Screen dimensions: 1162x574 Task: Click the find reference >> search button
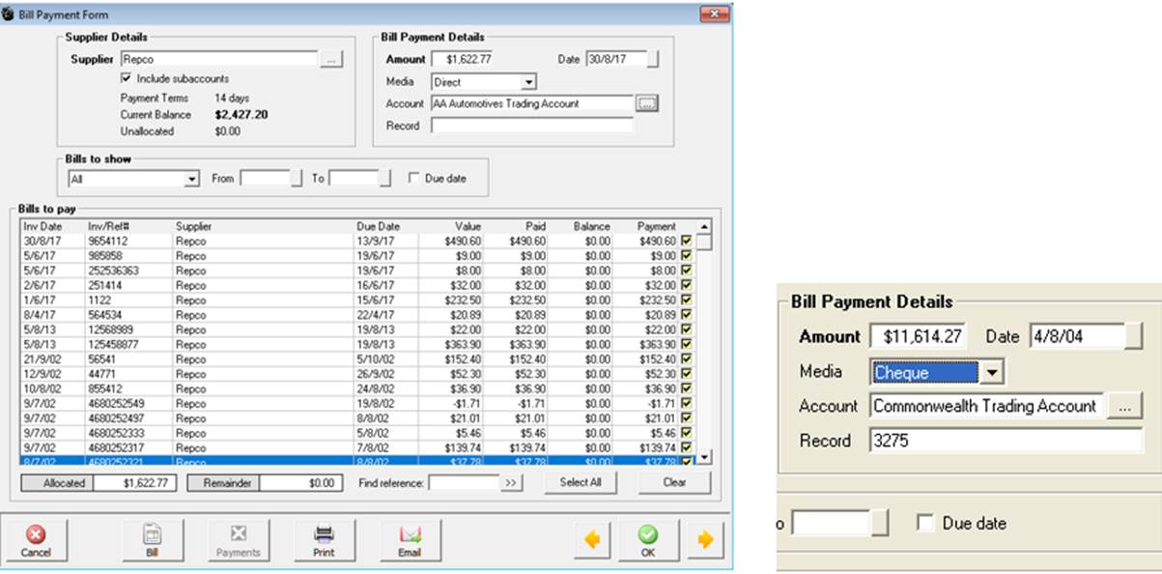511,482
